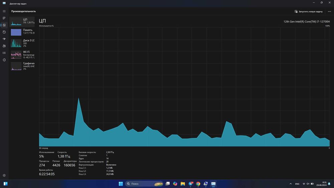Go to the Processes page icon
334x188 pixels.
4,18
